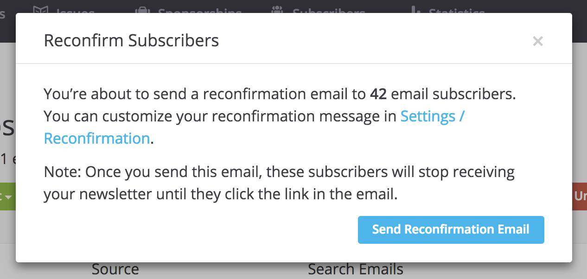
Task: Click the Search Emails label
Action: point(355,269)
